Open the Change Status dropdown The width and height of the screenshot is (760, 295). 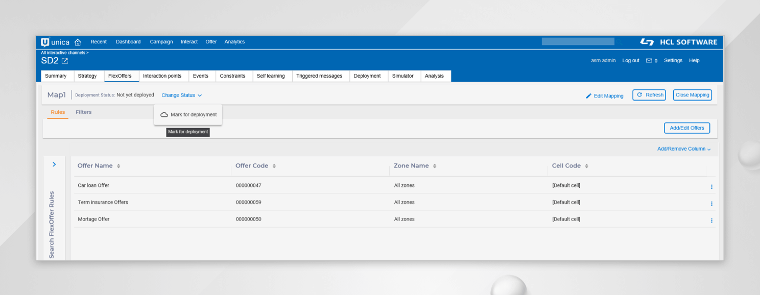(x=181, y=95)
